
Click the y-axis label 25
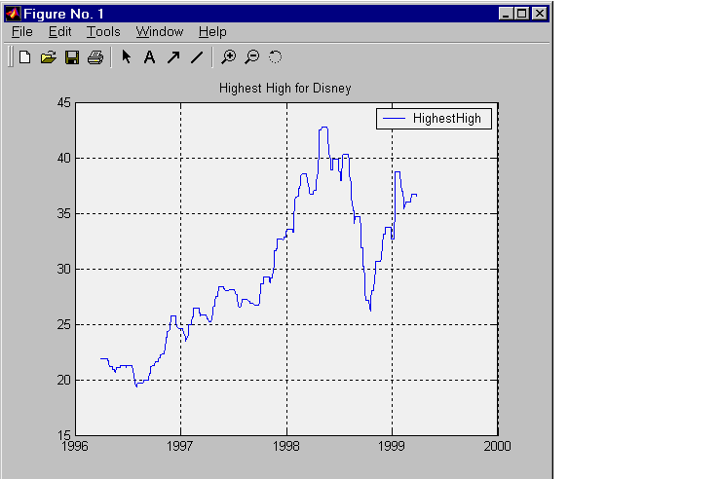(x=64, y=325)
